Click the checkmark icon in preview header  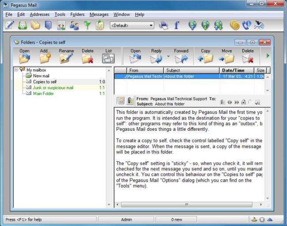click(x=257, y=102)
